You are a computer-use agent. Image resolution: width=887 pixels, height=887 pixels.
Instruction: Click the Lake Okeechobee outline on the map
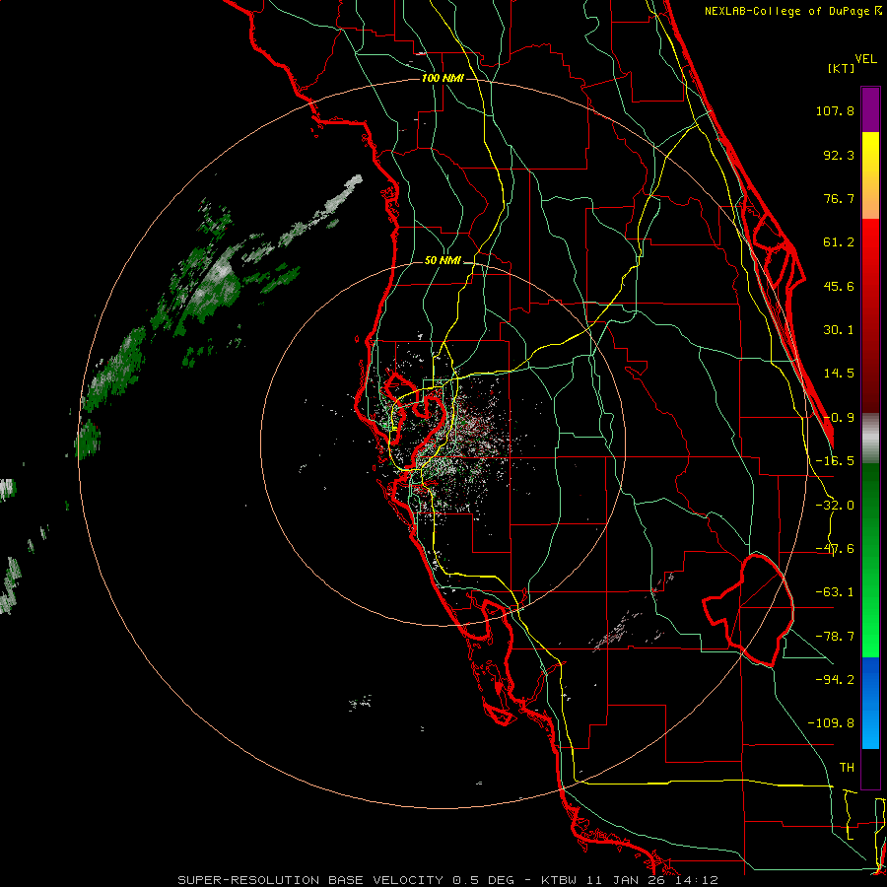click(x=749, y=610)
